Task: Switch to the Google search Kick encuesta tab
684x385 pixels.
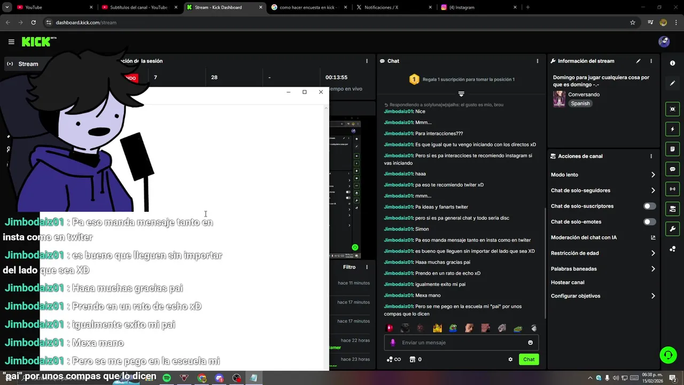Action: click(309, 7)
